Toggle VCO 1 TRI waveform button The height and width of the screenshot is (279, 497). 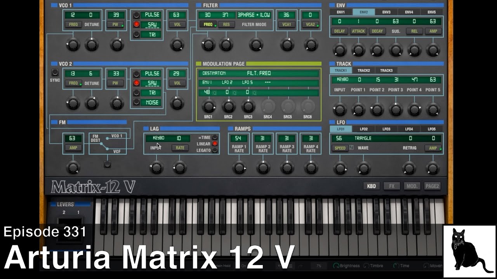click(137, 34)
